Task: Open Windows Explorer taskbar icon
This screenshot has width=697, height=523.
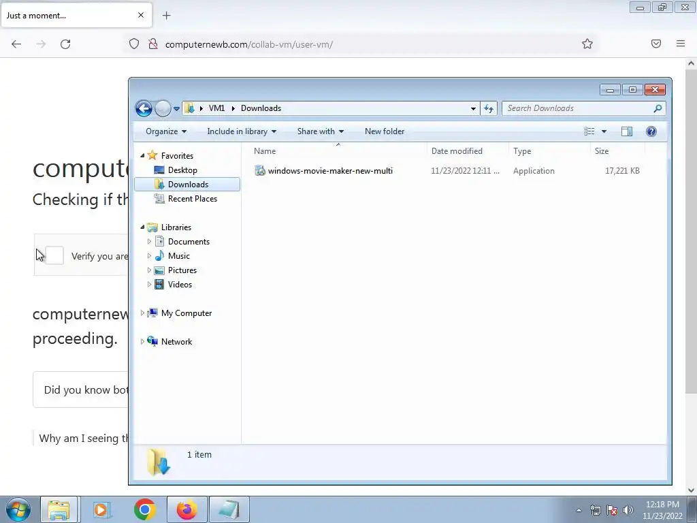Action: pyautogui.click(x=59, y=509)
